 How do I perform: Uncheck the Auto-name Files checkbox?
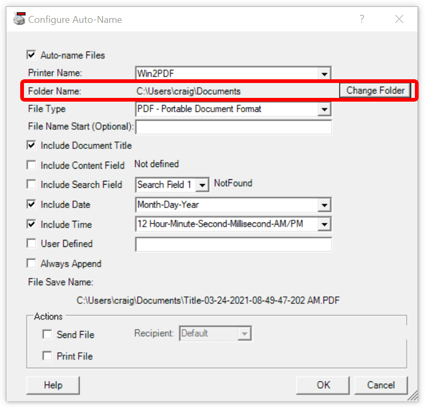pos(31,55)
